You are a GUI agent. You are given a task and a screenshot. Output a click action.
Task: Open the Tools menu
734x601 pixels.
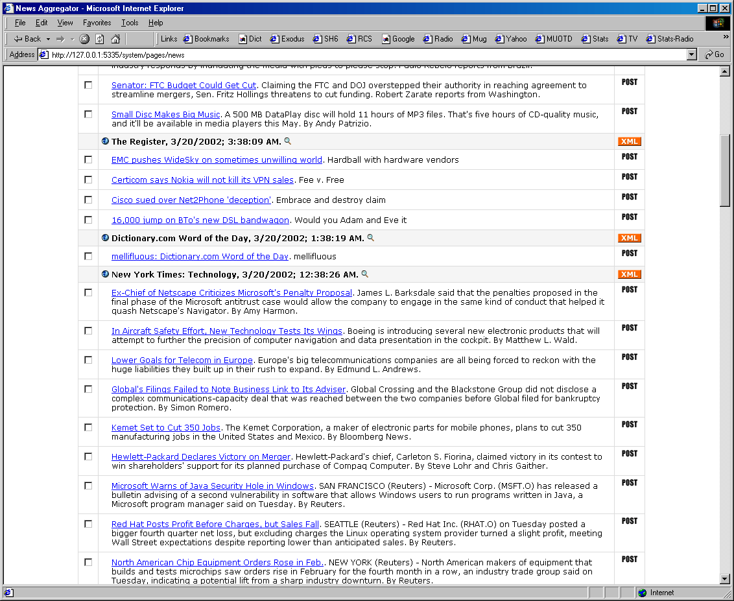click(x=130, y=23)
